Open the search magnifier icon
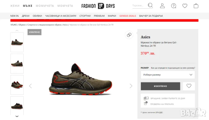 coord(150,5)
